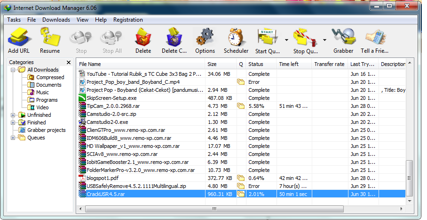Click the scroll down arrow of list
427x220 pixels.
click(409, 201)
